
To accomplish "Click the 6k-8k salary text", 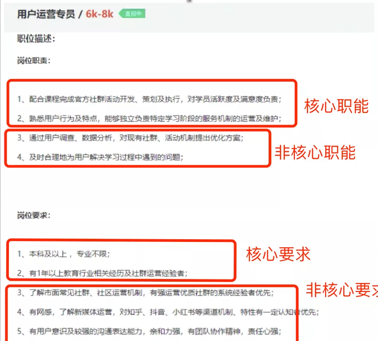I will click(x=100, y=14).
